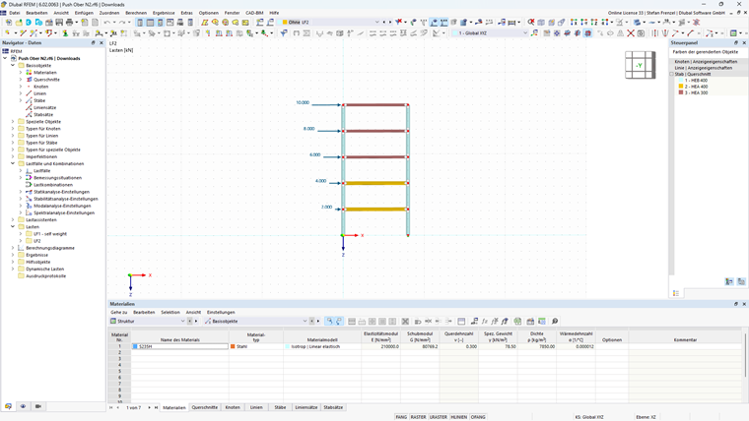Image resolution: width=749 pixels, height=421 pixels.
Task: Click the camera screenshot icon in second toolbar
Action: [x=641, y=32]
